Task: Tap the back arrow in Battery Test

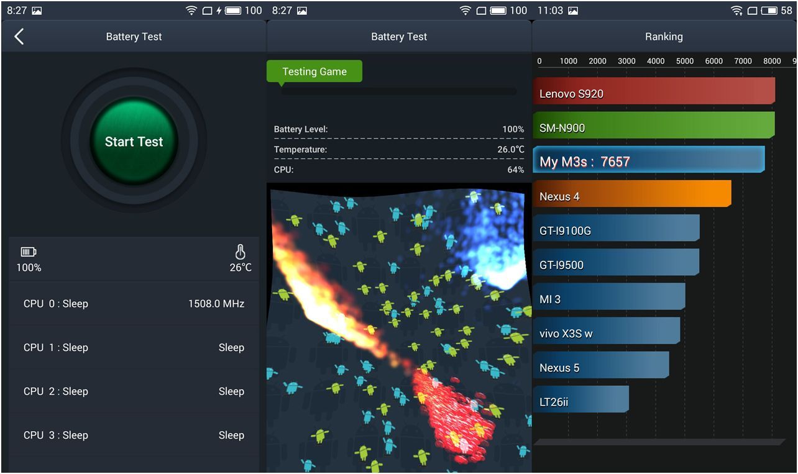Action: point(19,37)
